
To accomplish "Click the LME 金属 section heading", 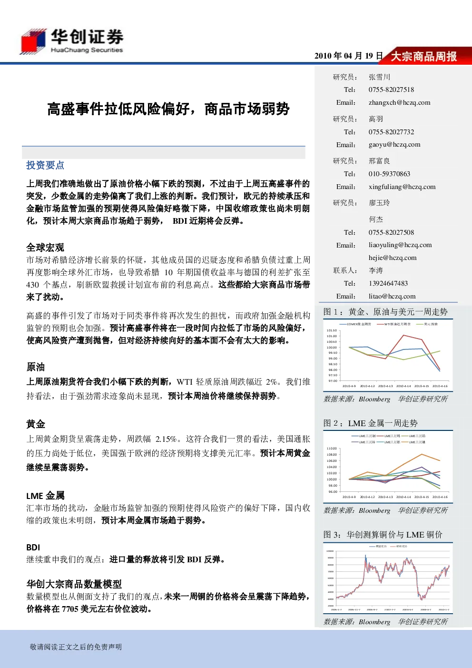I will pos(45,496).
